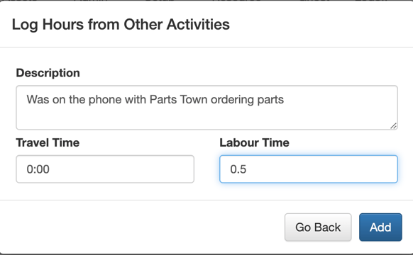Focus the Description text area
The height and width of the screenshot is (255, 413).
(206, 108)
